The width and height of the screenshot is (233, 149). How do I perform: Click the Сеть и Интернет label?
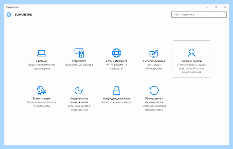116,61
